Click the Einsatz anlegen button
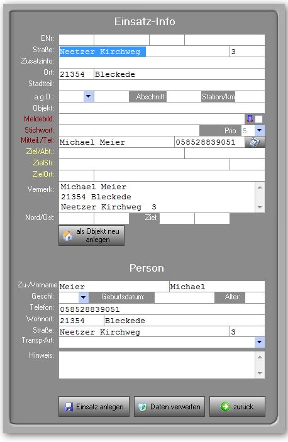Screen dimensions: 288x442 (94, 407)
